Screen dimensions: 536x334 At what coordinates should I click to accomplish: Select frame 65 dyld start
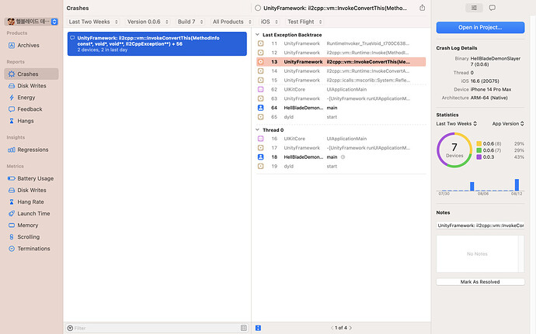341,117
